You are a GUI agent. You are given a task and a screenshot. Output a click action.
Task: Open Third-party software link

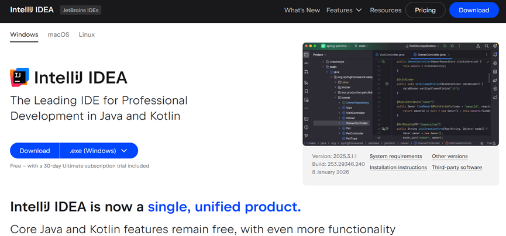click(457, 168)
